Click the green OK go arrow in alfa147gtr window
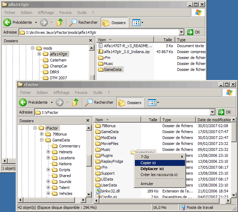 190,32
